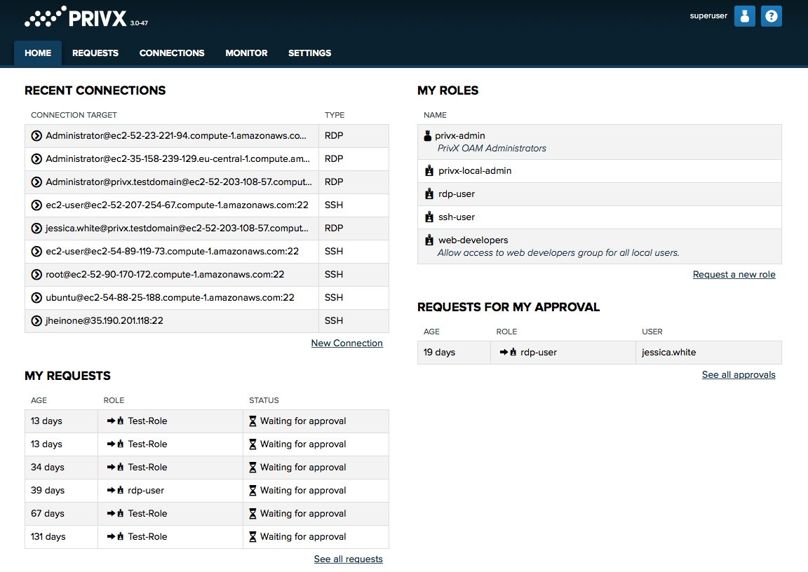Open the help question mark icon

[x=772, y=16]
